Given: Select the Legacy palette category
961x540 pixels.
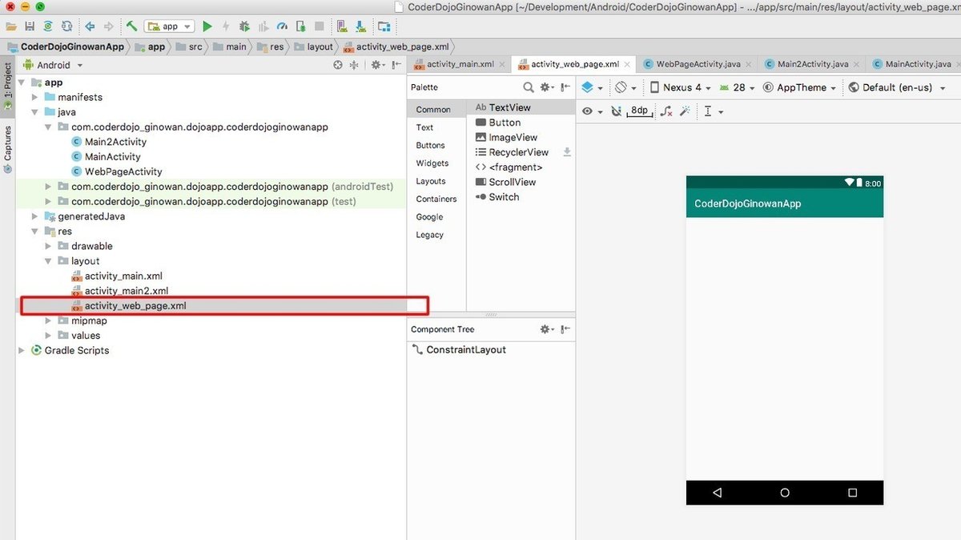Looking at the screenshot, I should point(429,235).
